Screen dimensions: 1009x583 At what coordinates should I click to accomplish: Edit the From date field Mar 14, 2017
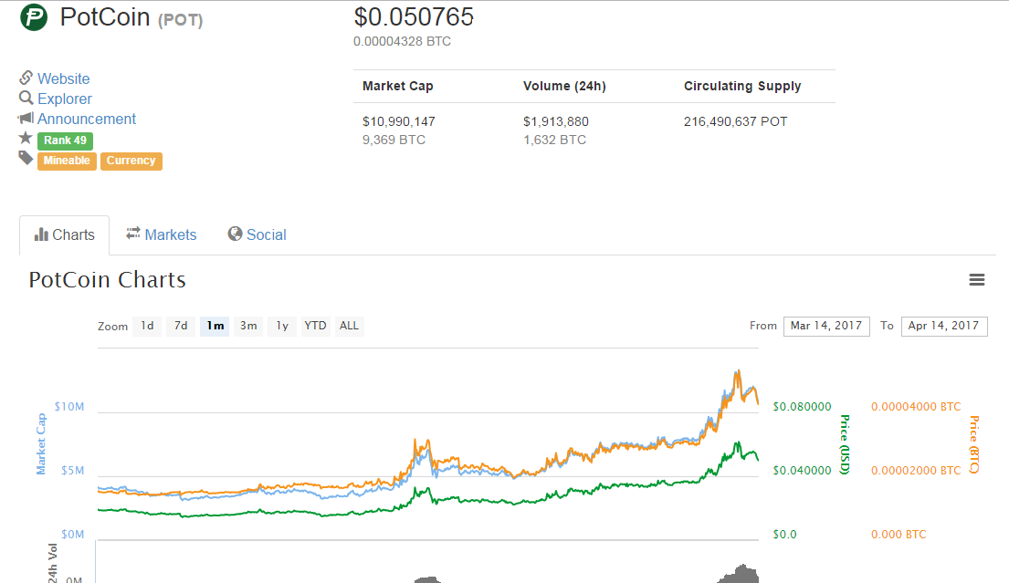coord(826,326)
